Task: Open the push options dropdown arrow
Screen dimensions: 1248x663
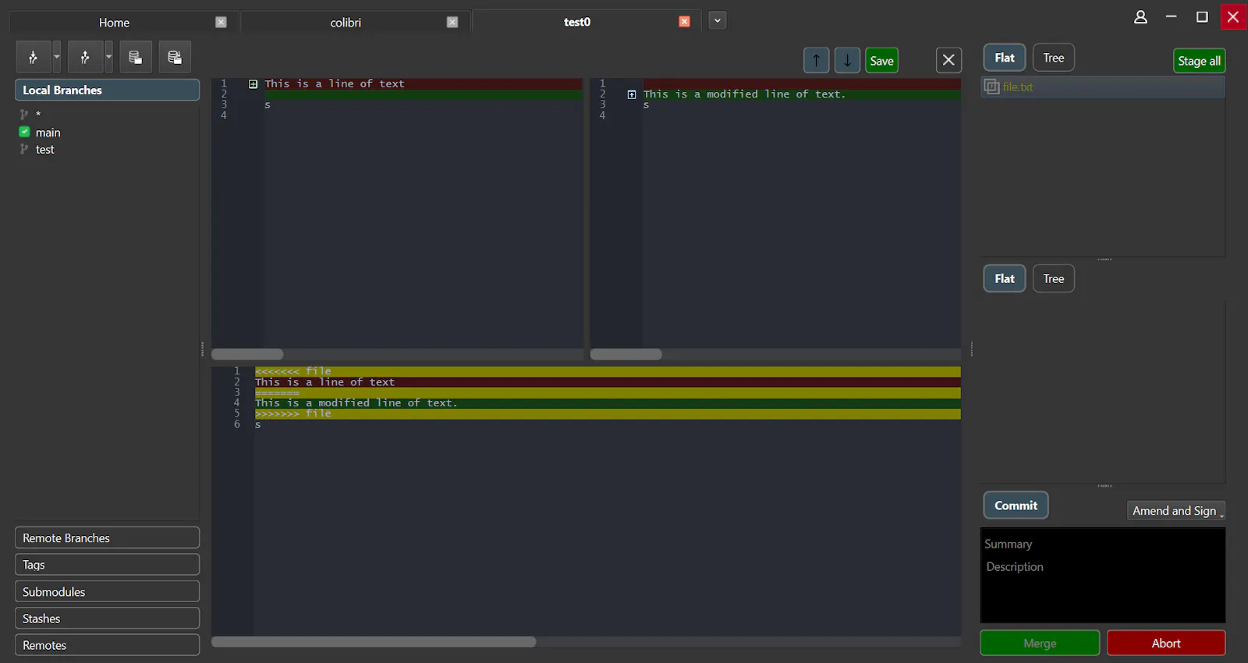Action: pyautogui.click(x=108, y=57)
